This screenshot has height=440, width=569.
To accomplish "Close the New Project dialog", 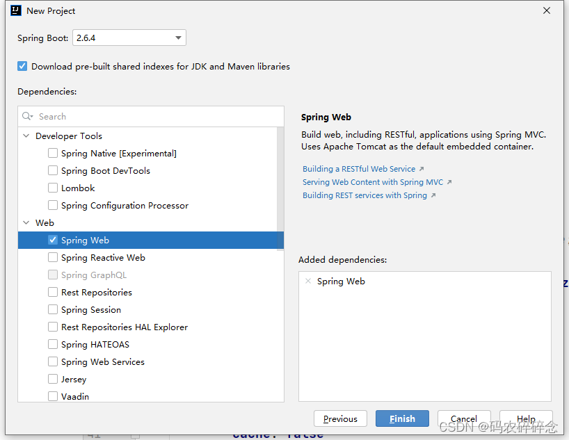I will pyautogui.click(x=547, y=11).
